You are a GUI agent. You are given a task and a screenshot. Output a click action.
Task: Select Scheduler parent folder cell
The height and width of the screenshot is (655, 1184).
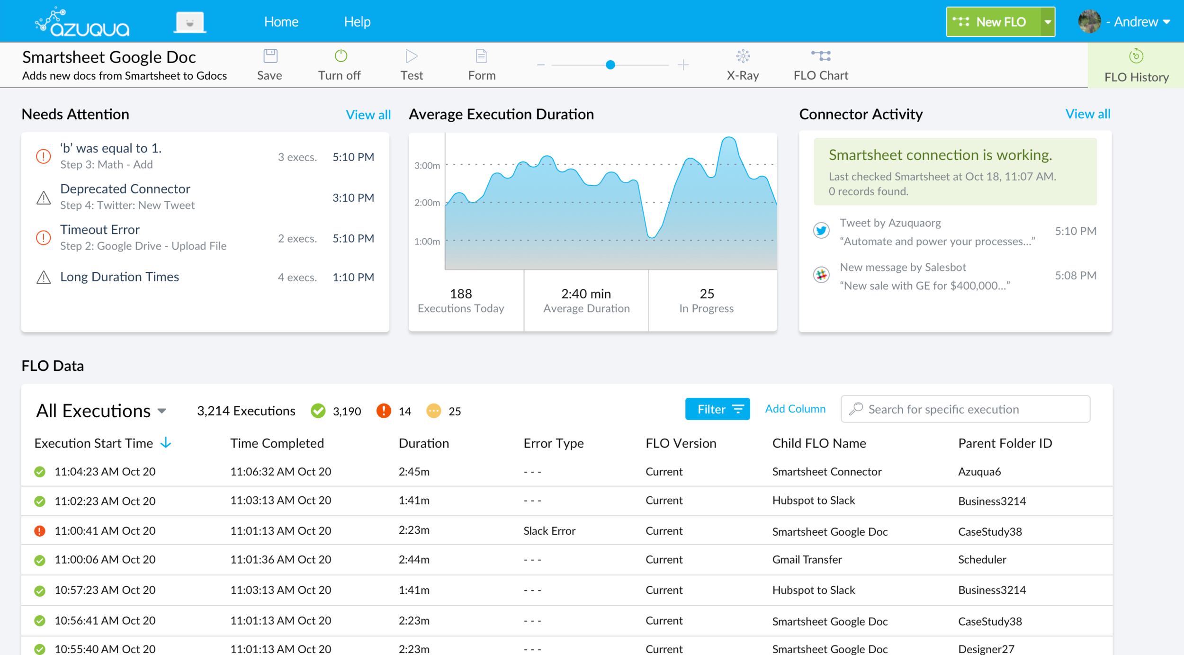(x=982, y=560)
